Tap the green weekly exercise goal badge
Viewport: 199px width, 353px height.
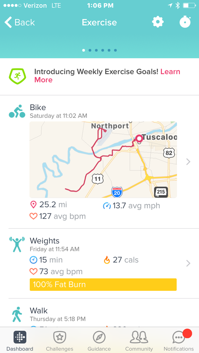17,76
